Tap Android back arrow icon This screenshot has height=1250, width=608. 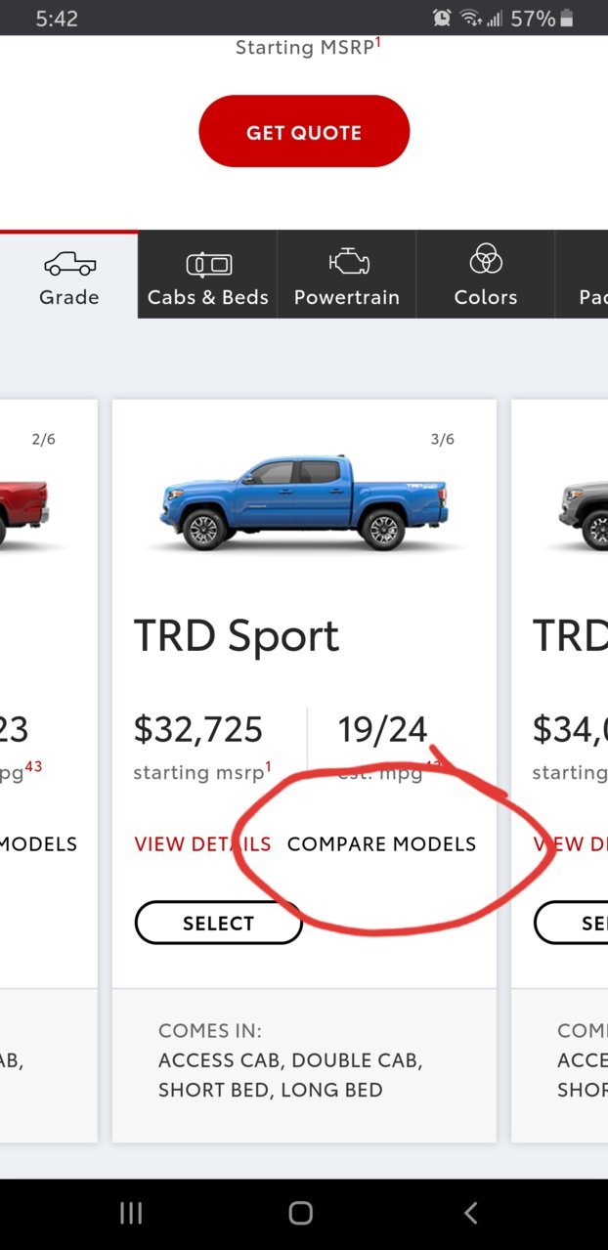click(x=470, y=1213)
